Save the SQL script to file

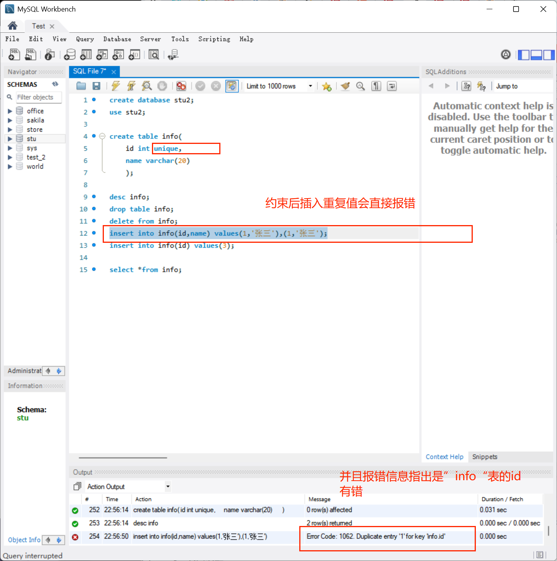97,86
